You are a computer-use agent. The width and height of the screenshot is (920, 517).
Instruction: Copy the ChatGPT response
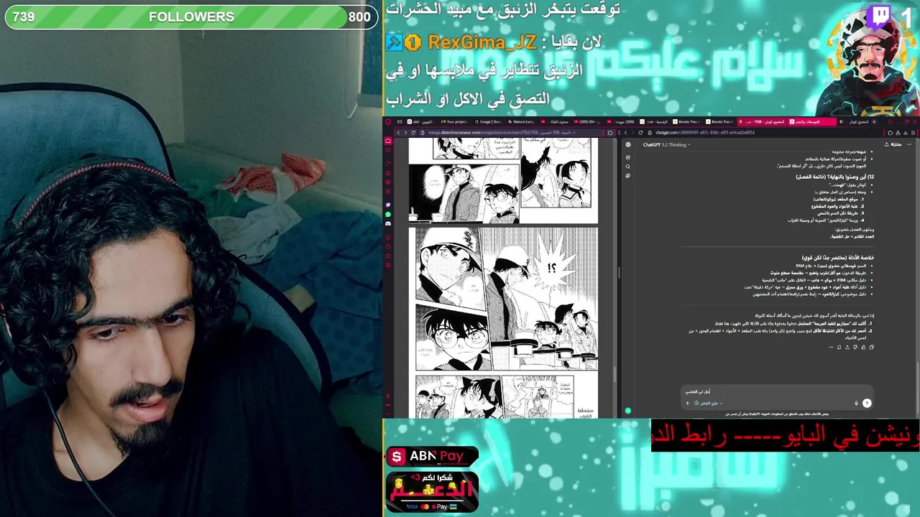pyautogui.click(x=872, y=348)
